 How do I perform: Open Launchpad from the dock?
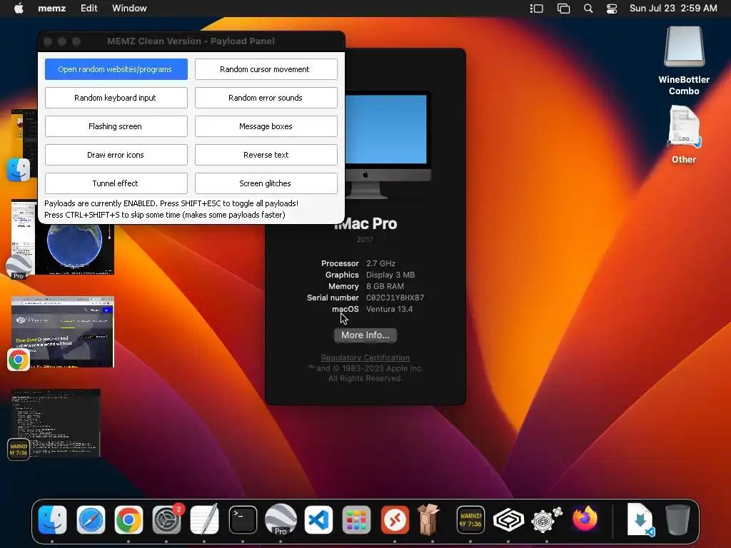[x=357, y=519]
